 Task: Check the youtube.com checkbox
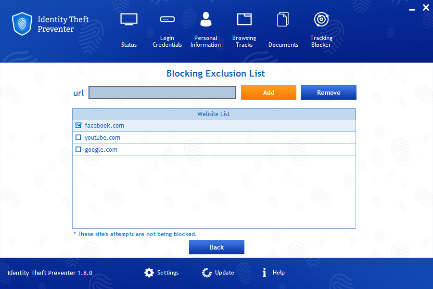(78, 137)
